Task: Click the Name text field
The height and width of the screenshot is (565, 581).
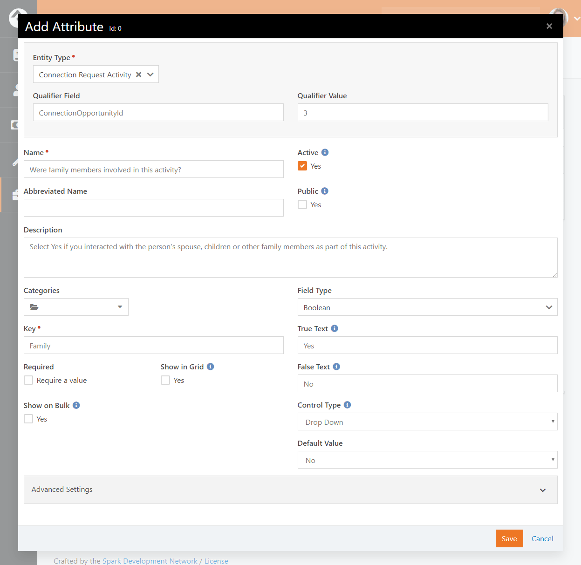Action: [154, 169]
